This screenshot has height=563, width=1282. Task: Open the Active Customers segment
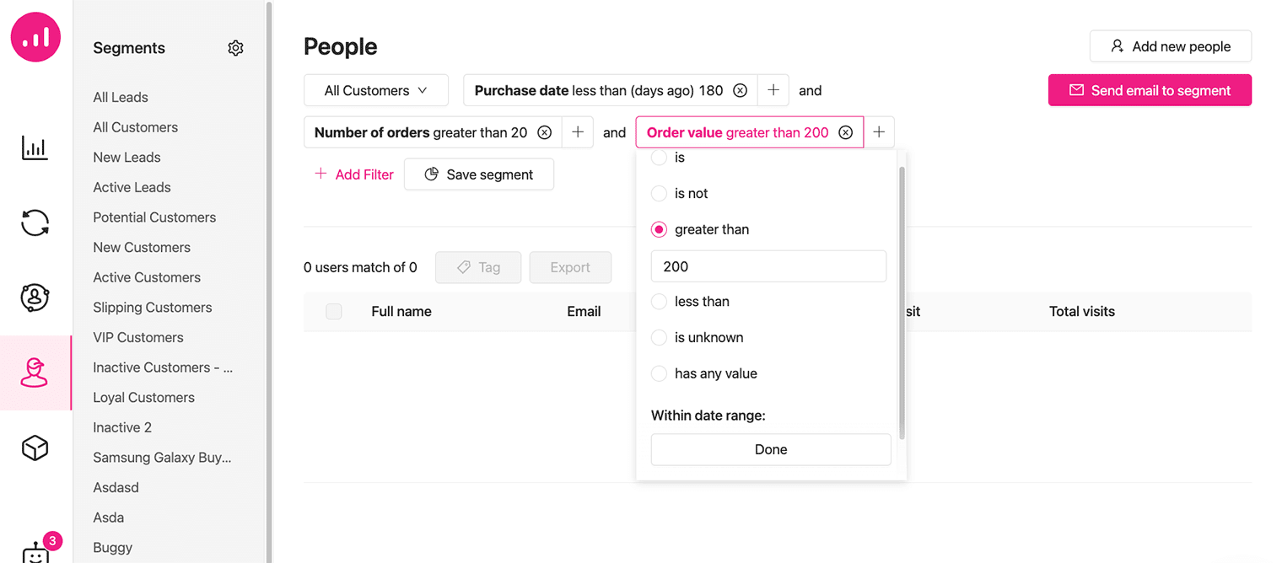tap(147, 277)
